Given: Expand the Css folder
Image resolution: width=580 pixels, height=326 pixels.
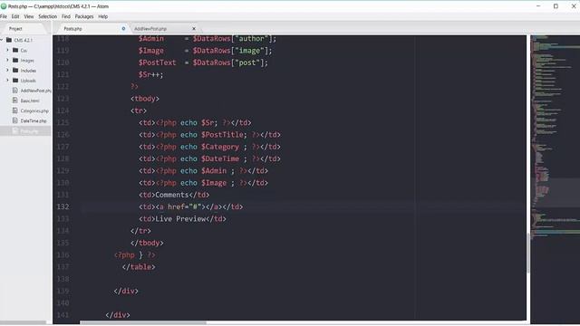Looking at the screenshot, I should pyautogui.click(x=7, y=50).
